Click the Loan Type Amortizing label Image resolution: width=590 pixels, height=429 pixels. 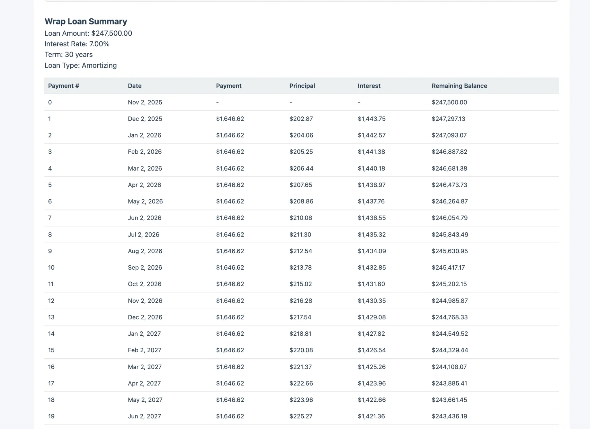coord(80,65)
